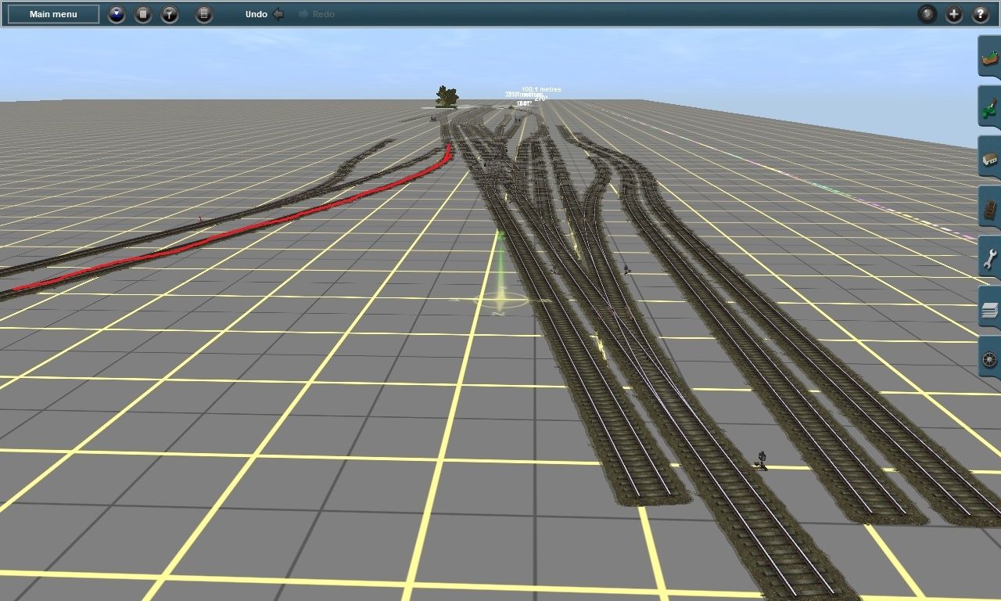Open the Topology terrain tab
The height and width of the screenshot is (601, 1001).
coord(989,58)
